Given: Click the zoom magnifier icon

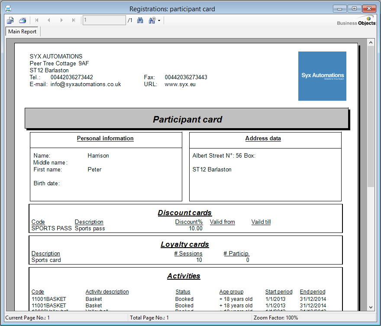Looking at the screenshot, I should click(x=152, y=20).
